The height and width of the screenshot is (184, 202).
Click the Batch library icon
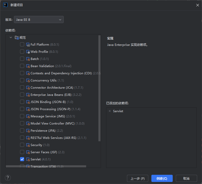[28, 59]
